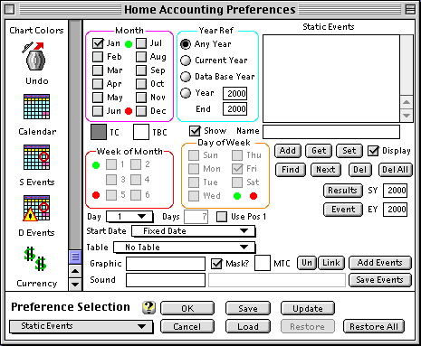Viewport: 421px width, 346px height.
Task: Click the Cancel button
Action: coord(187,326)
